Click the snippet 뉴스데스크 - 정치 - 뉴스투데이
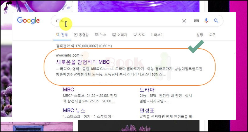The height and width of the screenshot is (132, 248). coord(88,117)
